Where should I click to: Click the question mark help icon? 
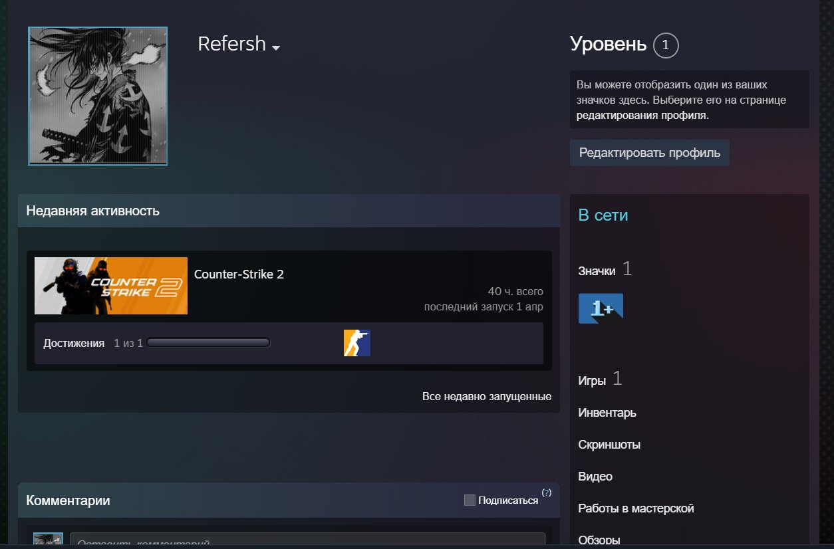(547, 493)
